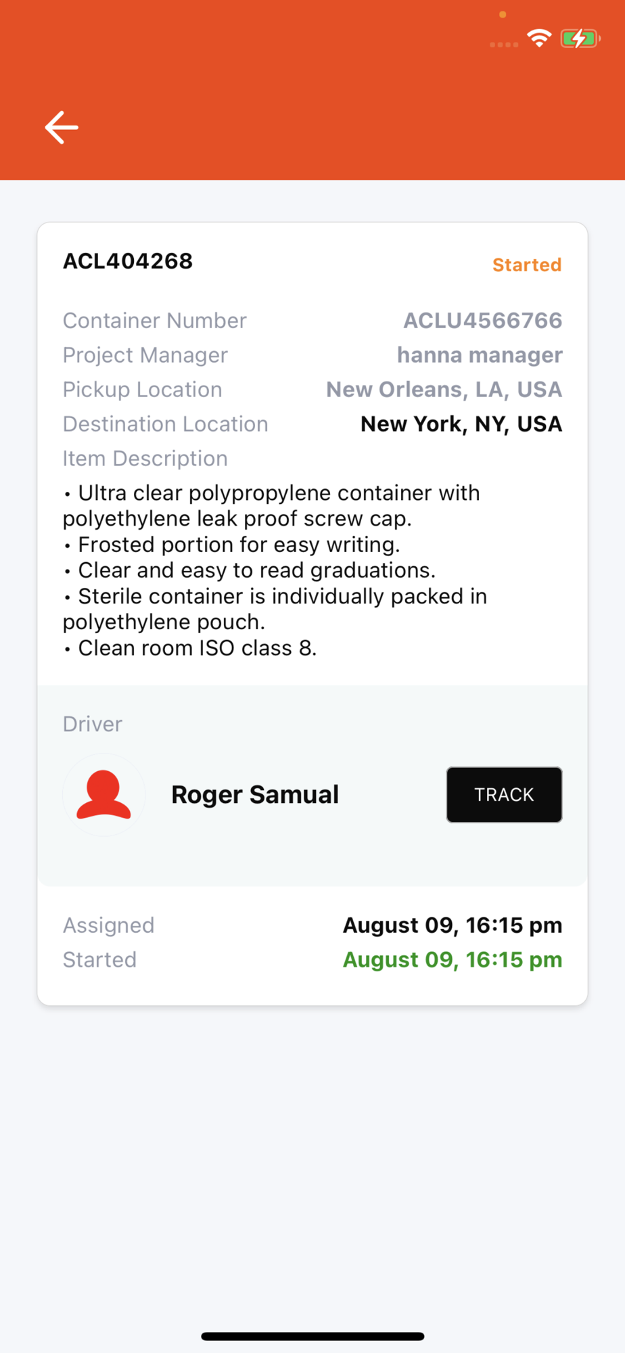Tap destination New York, NY, USA
The width and height of the screenshot is (625, 1353).
point(461,424)
